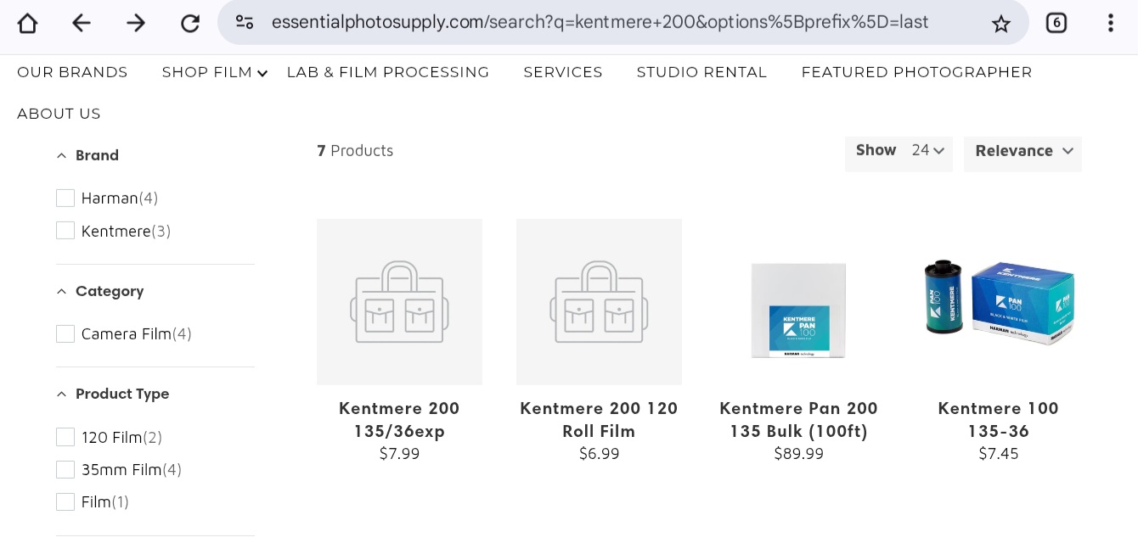1138x543 pixels.
Task: Click the 7 Products count text
Action: [x=355, y=150]
